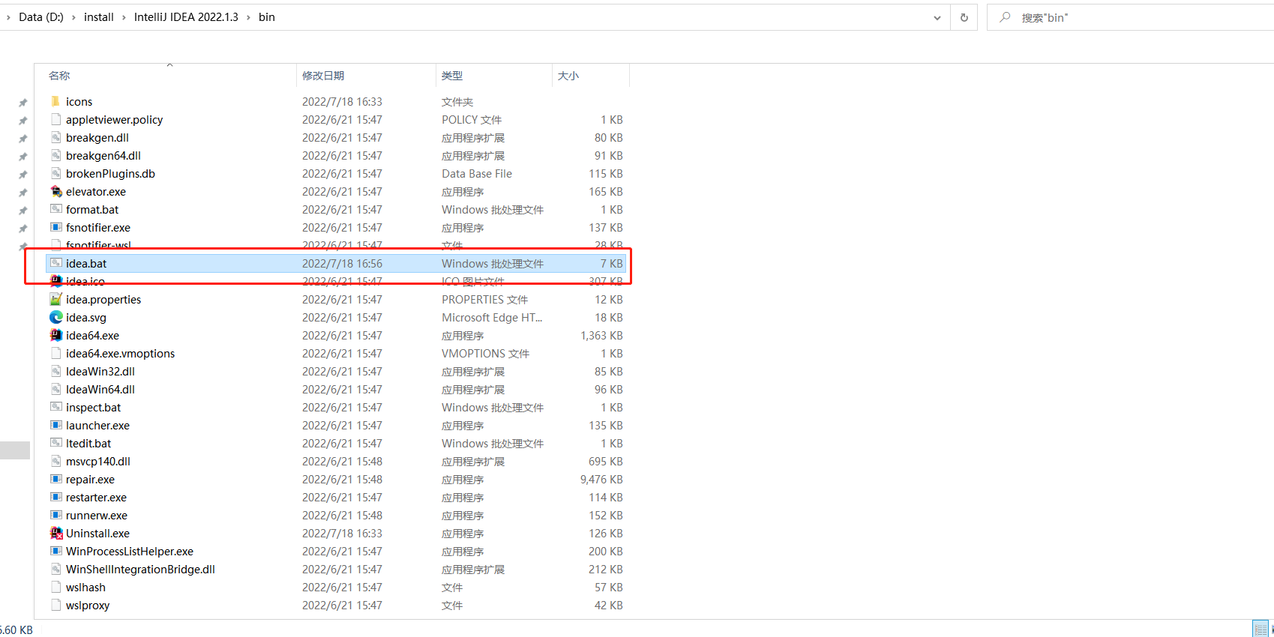Click 2022/7/18 16:33 date of Uninstall.exe
Viewport: 1274px width, 637px height.
point(342,533)
